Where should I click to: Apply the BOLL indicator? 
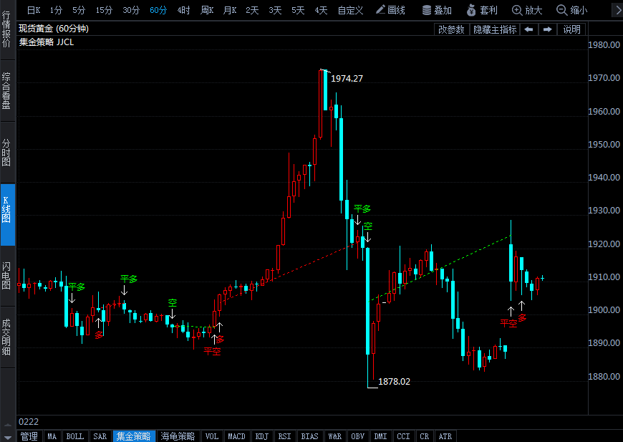pos(75,436)
